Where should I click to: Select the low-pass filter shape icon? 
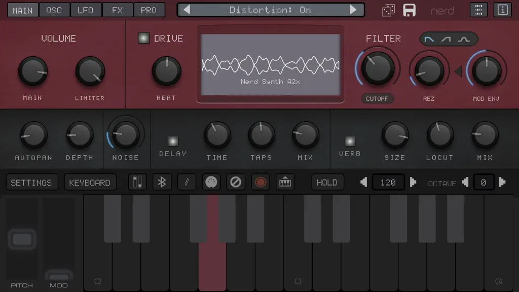[429, 40]
